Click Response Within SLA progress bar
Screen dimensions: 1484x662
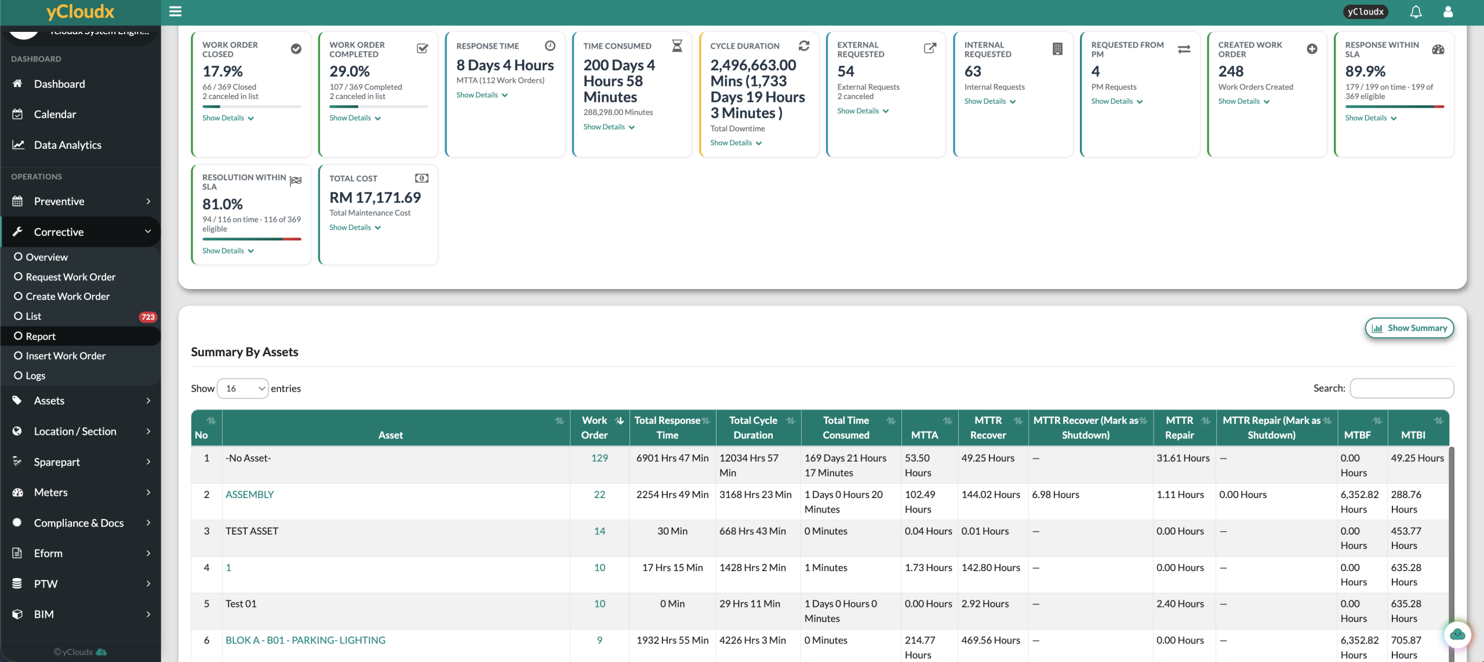click(1394, 107)
